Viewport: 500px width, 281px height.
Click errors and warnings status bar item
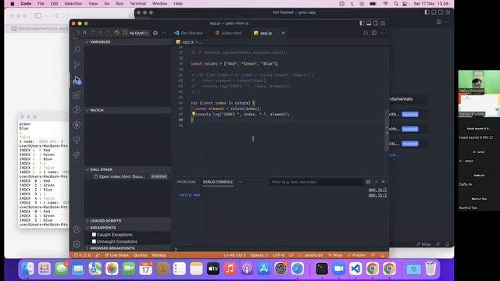point(82,255)
